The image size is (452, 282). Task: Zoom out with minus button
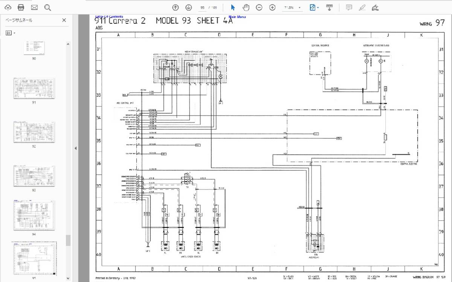click(x=259, y=8)
